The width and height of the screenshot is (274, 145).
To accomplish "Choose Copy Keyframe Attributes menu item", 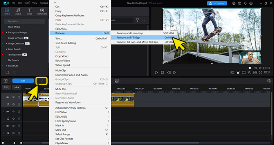I will [80, 16].
